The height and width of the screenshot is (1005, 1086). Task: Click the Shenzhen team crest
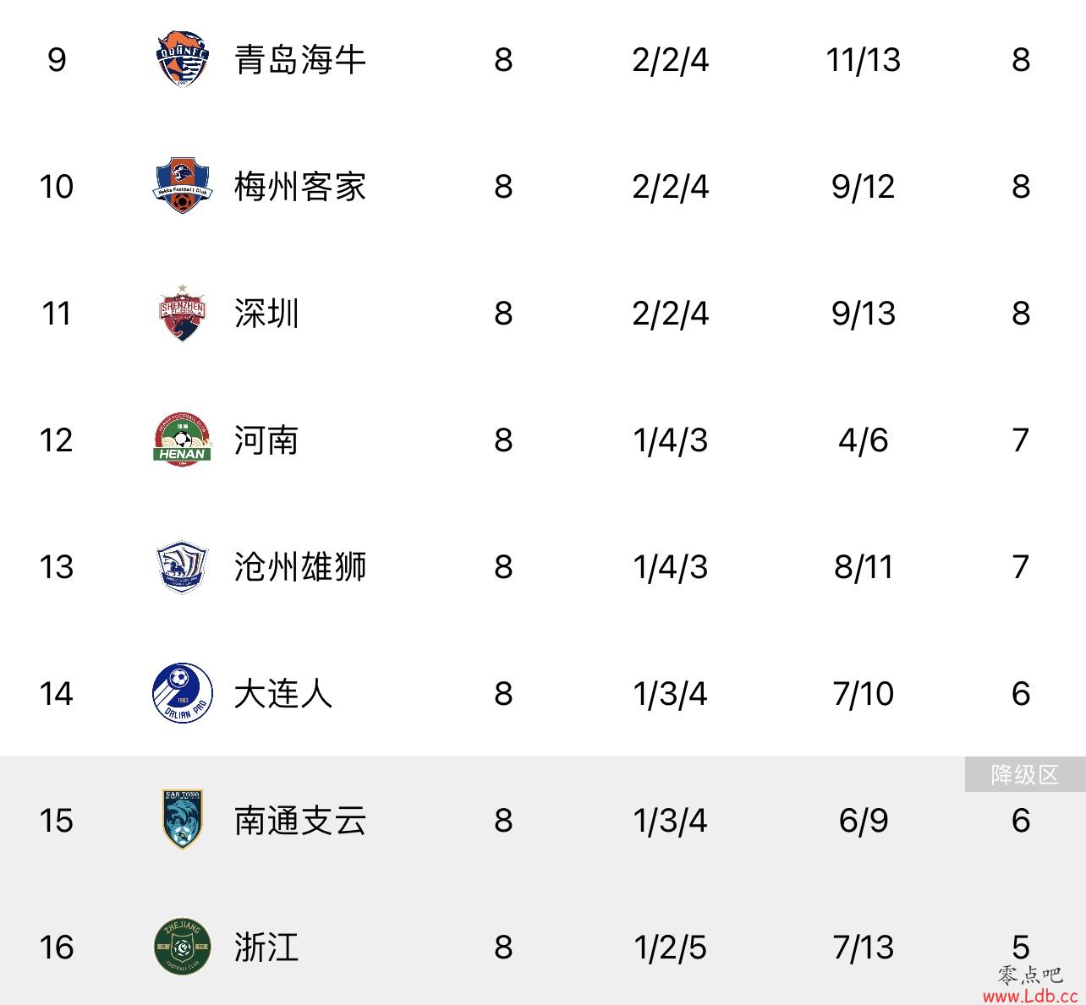(x=182, y=312)
